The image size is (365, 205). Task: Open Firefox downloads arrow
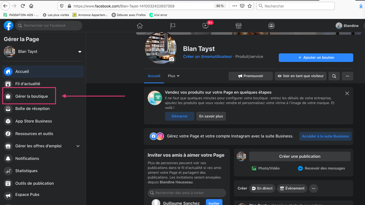pyautogui.click(x=361, y=6)
